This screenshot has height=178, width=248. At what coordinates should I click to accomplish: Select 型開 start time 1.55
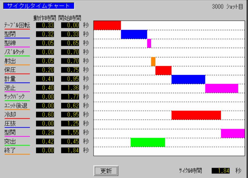(70, 132)
